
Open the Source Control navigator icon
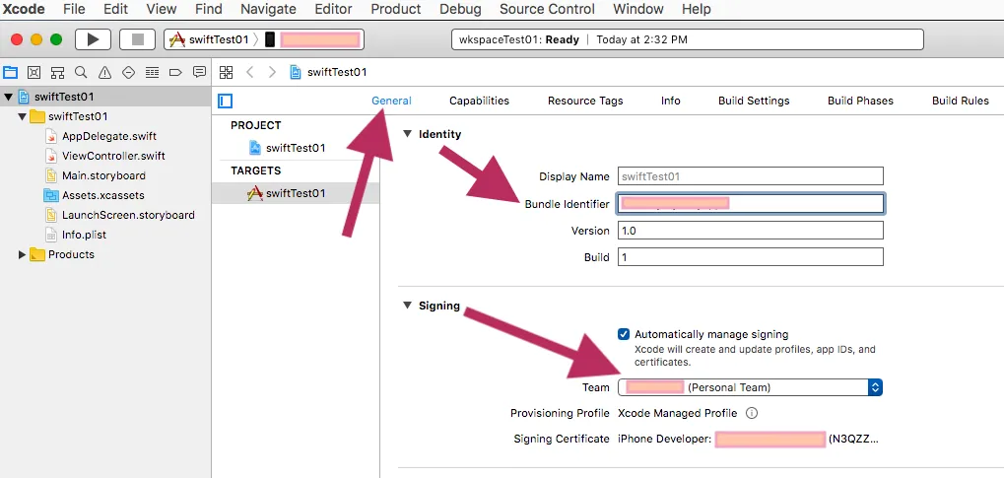[x=33, y=72]
